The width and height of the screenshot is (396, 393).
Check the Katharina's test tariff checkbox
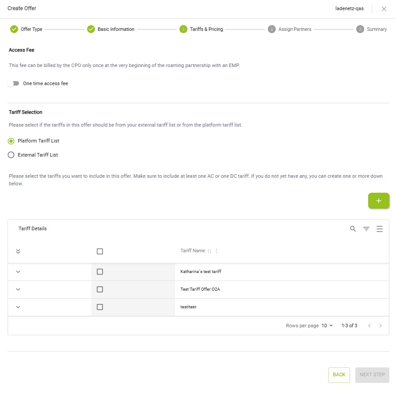[100, 272]
